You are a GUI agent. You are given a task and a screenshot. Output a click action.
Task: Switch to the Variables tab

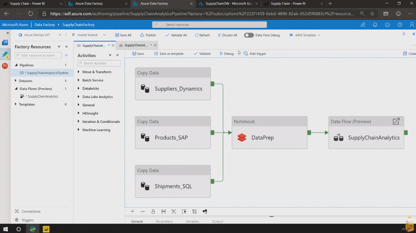tap(192, 221)
